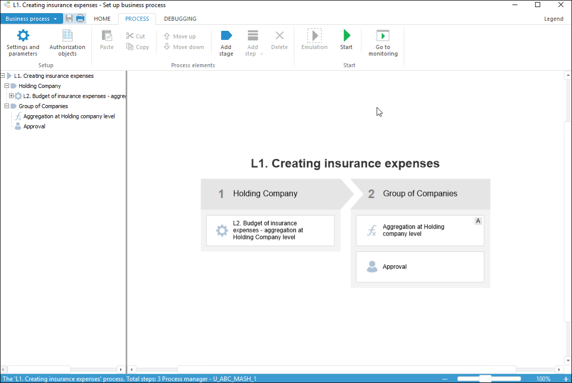Expand L2. Budget of insurance expenses node

[11, 96]
